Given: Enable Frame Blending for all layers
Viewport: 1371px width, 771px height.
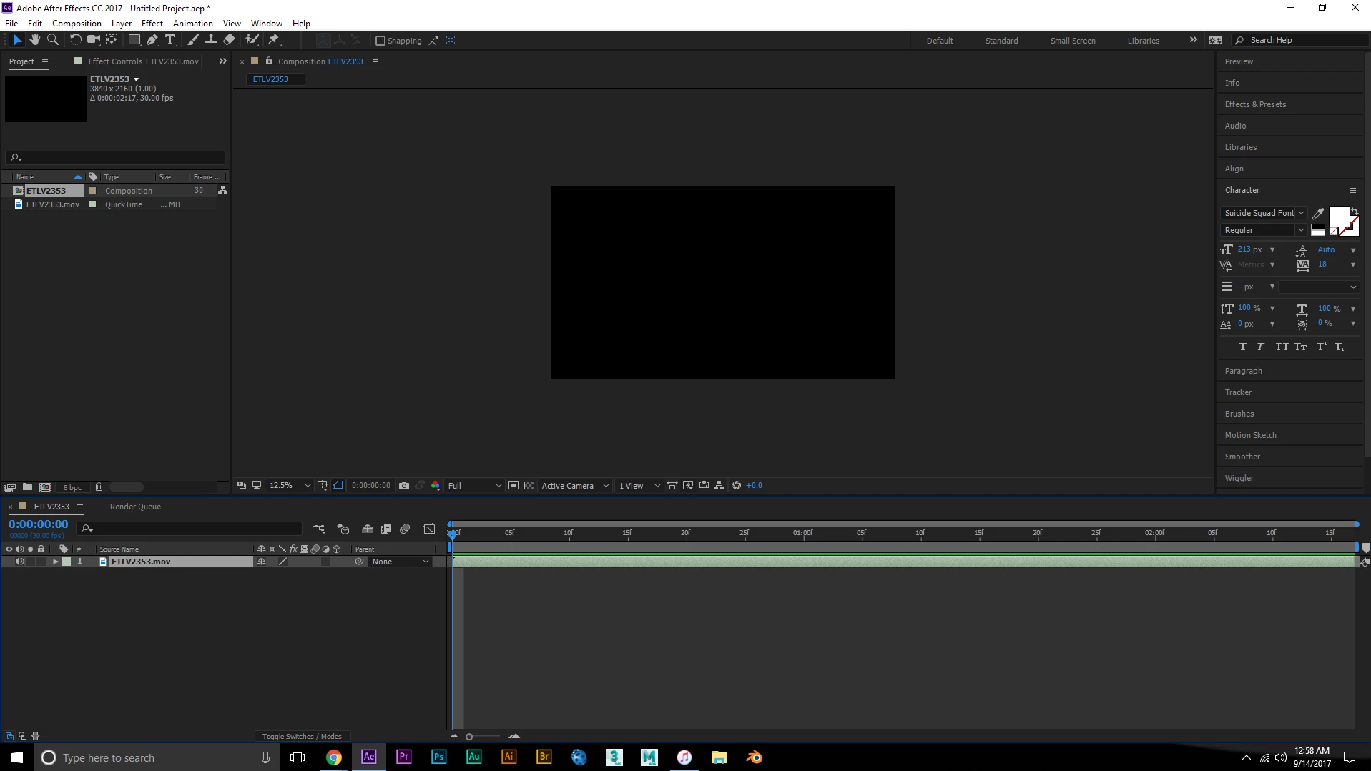Looking at the screenshot, I should pos(386,529).
